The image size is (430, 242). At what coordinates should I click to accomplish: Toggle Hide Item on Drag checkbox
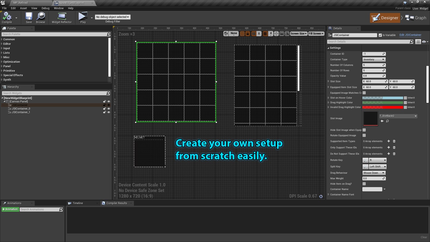pos(364,184)
